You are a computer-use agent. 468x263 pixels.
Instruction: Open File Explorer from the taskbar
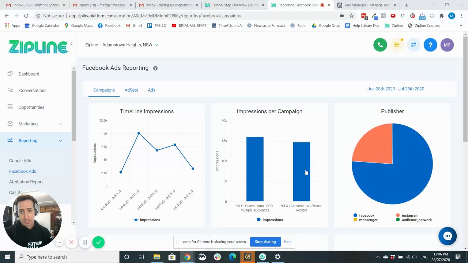pos(157,257)
